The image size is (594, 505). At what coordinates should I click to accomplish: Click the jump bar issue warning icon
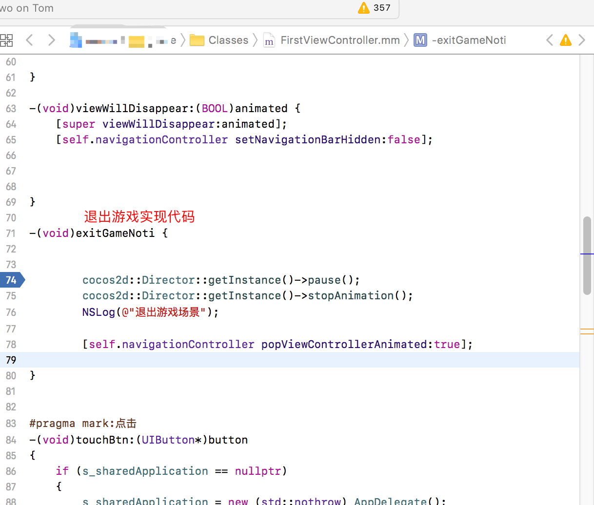point(566,40)
